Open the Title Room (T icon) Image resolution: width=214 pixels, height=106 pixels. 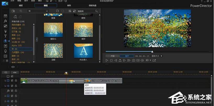(x=5, y=36)
